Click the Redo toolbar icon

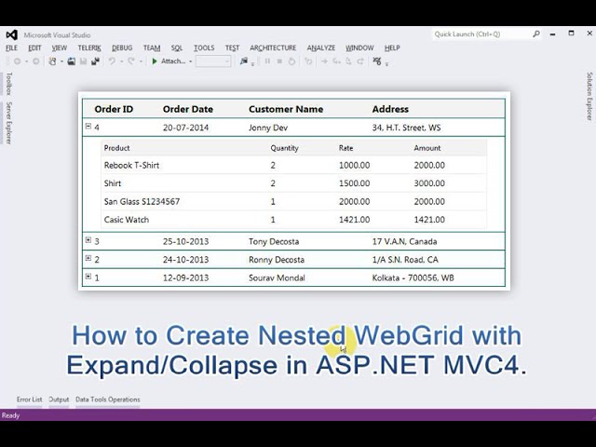(131, 61)
